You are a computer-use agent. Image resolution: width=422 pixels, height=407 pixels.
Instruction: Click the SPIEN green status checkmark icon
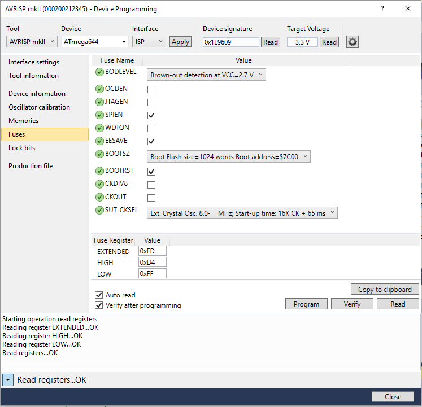click(x=99, y=115)
